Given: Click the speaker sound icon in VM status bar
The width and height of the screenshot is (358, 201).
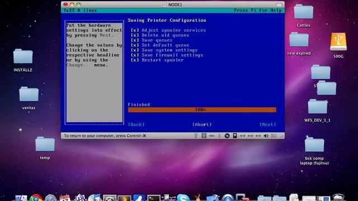Looking at the screenshot, I should pyautogui.click(x=266, y=136).
